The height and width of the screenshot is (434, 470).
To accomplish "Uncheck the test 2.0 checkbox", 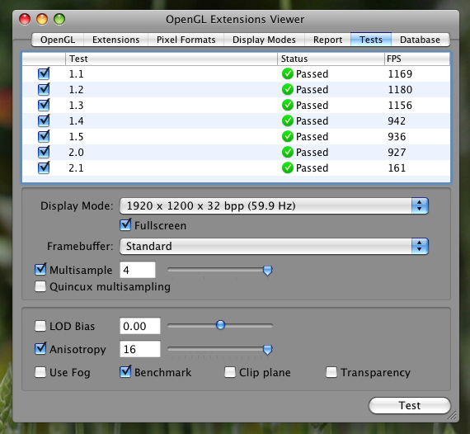I will (44, 152).
